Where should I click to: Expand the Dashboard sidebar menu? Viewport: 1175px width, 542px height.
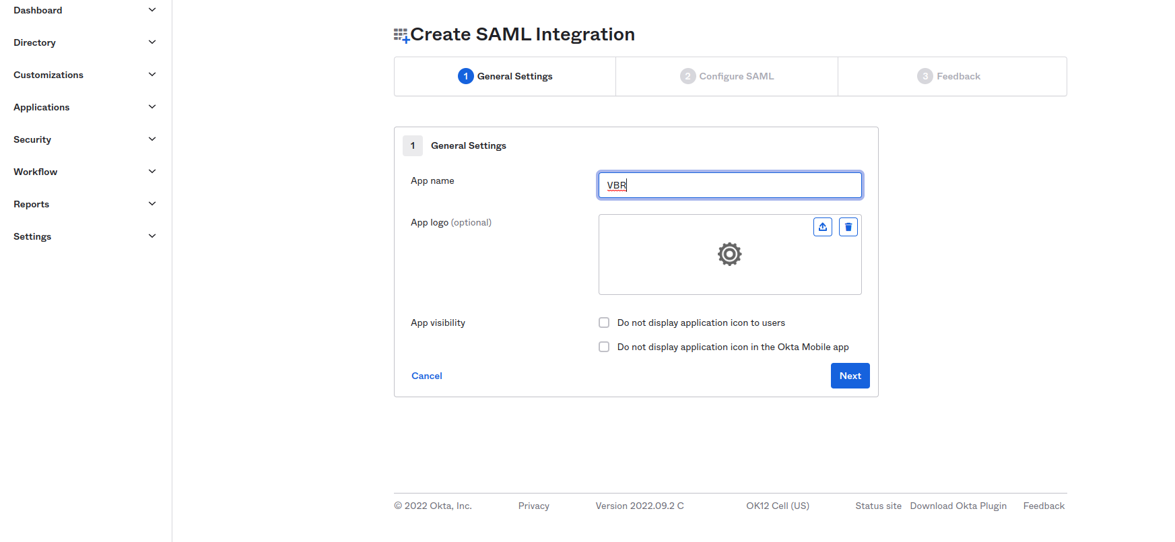click(152, 10)
